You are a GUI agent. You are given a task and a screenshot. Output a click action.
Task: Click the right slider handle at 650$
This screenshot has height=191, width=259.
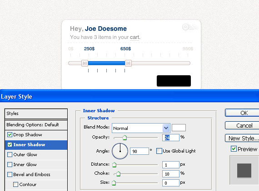(128, 63)
